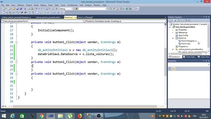Open File Explorer from the taskbar
This screenshot has width=211, height=119.
(60, 116)
